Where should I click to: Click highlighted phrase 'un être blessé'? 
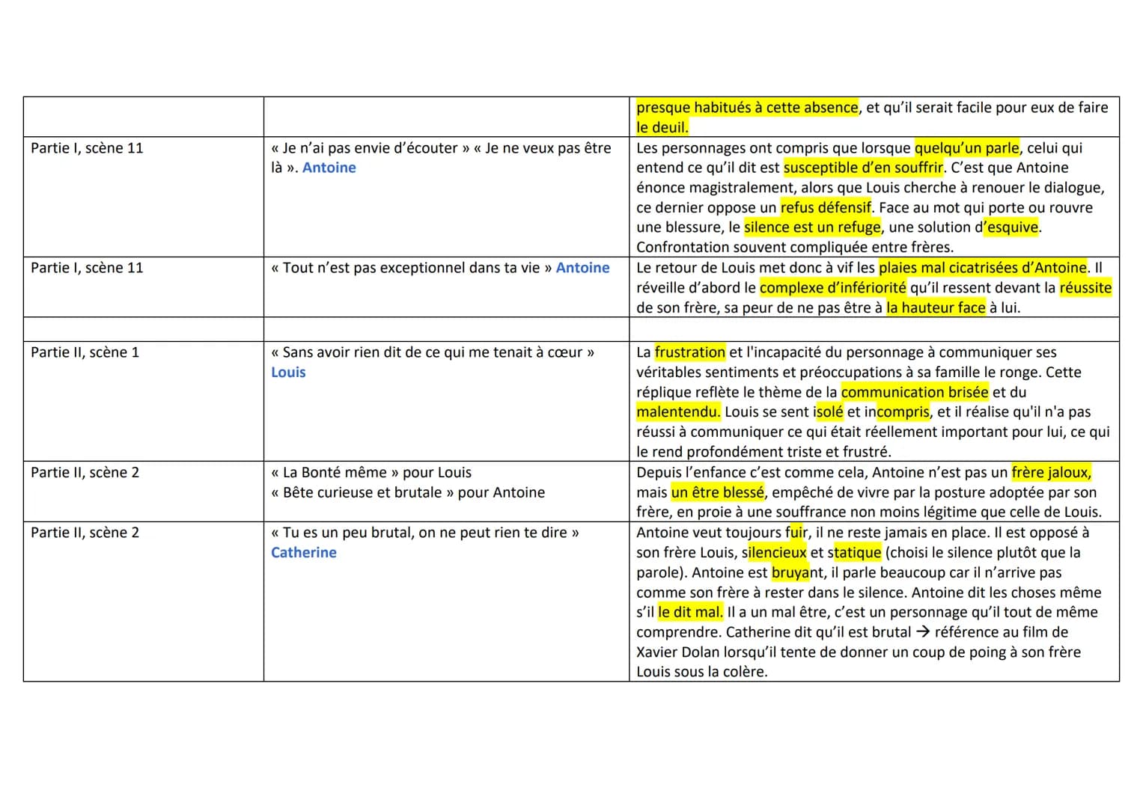point(718,492)
